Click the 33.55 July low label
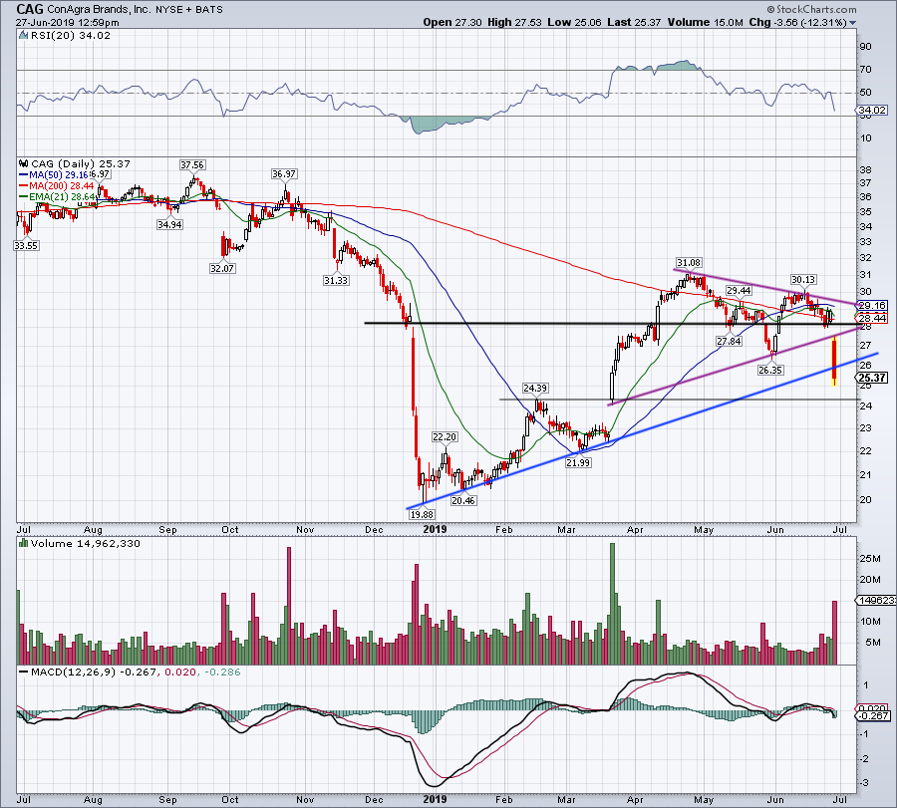The image size is (897, 808). [26, 245]
